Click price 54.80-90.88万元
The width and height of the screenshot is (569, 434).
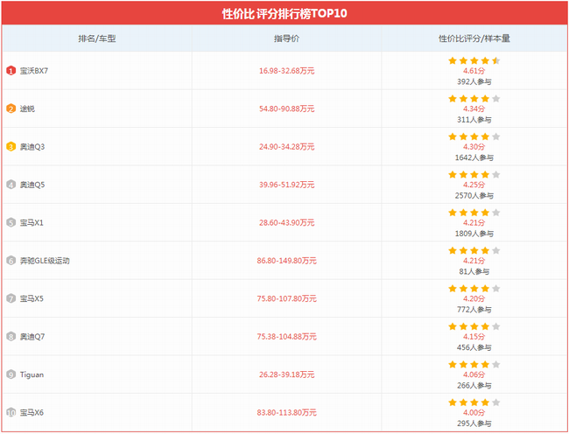coord(286,108)
